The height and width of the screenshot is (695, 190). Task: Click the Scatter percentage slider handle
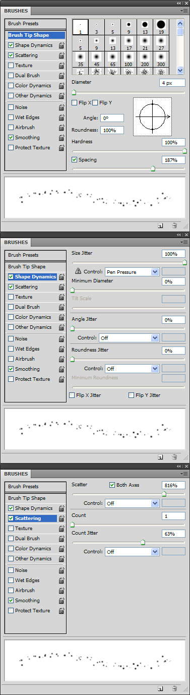pyautogui.click(x=164, y=494)
